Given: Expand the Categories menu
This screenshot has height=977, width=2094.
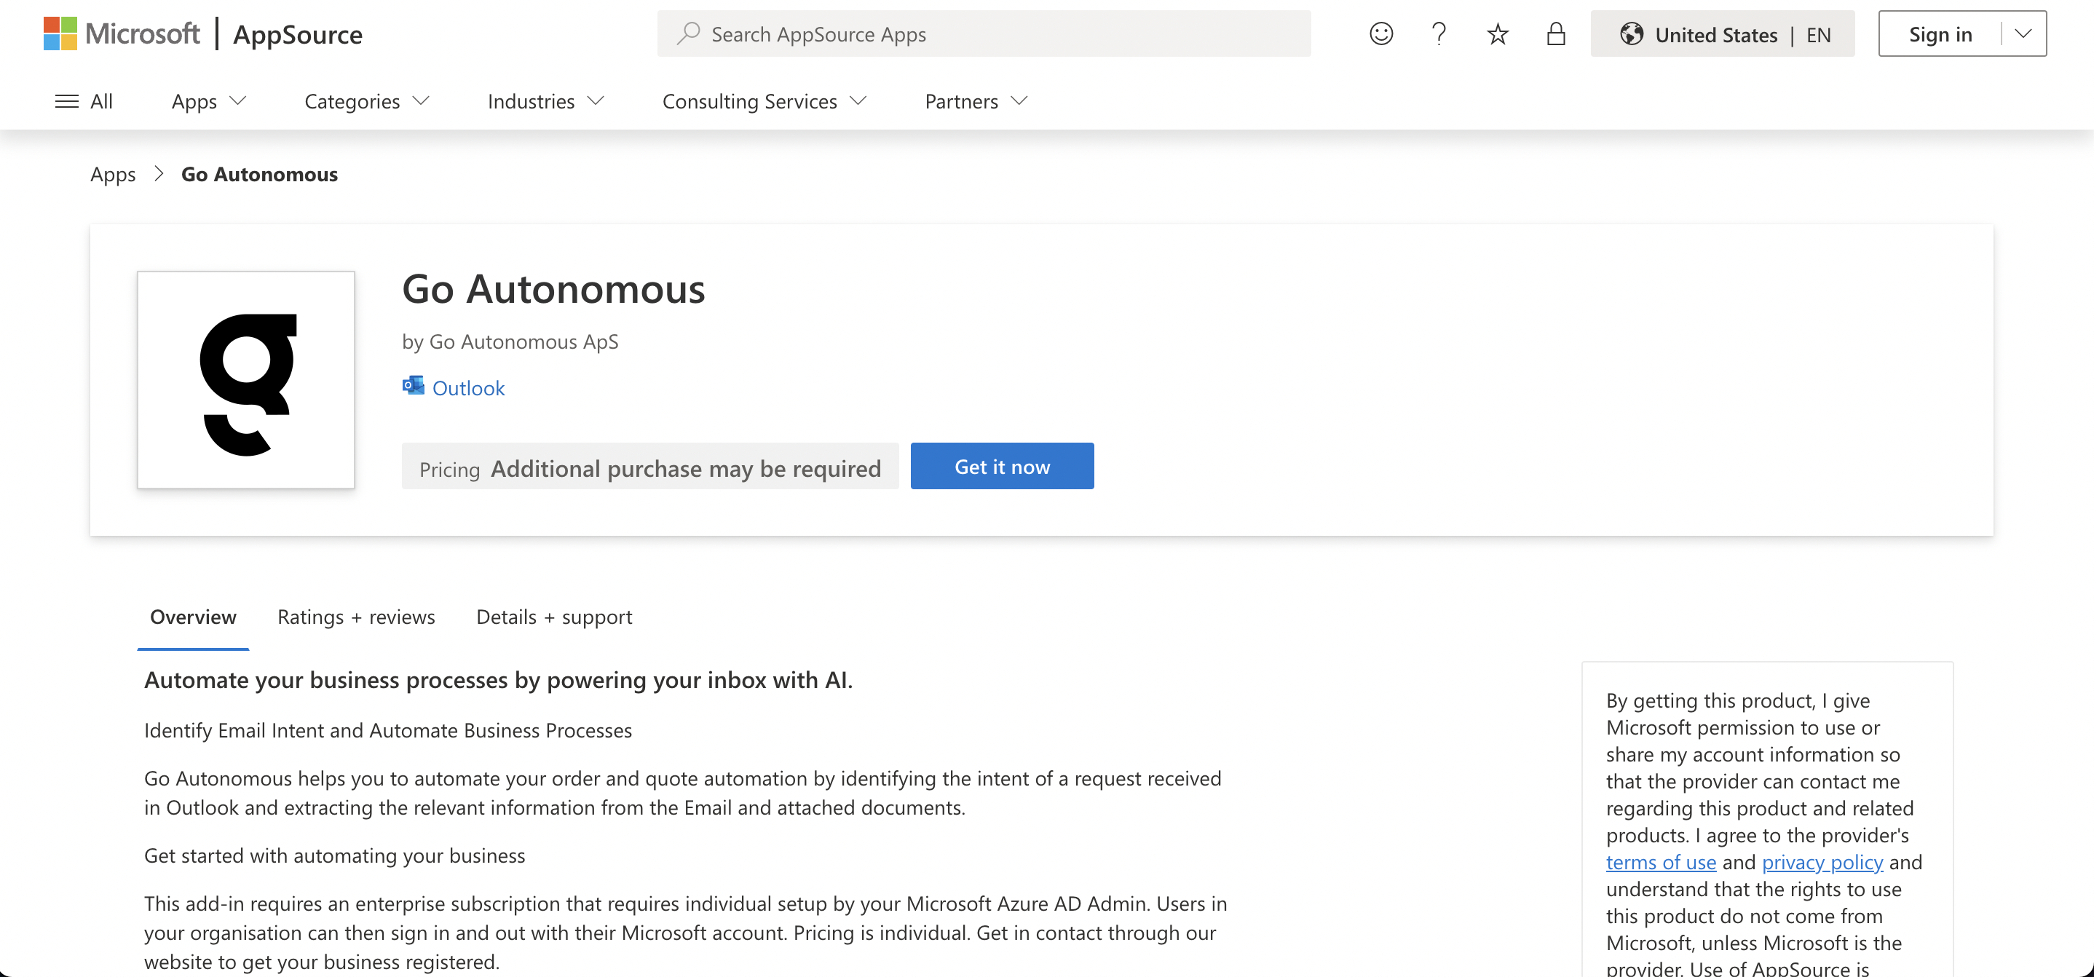Looking at the screenshot, I should click(367, 100).
